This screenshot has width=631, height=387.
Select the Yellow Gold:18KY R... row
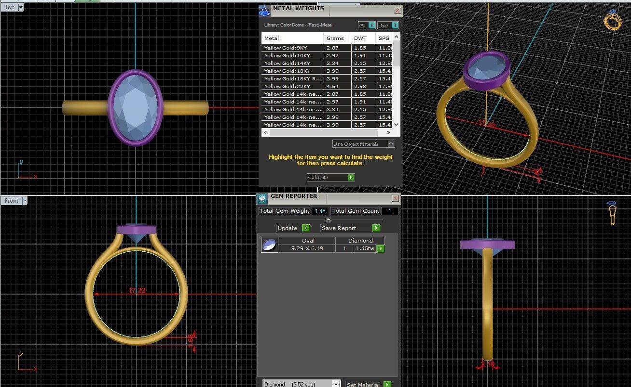point(327,78)
